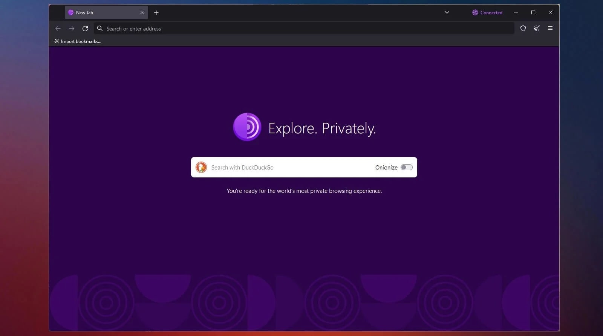
Task: Click the DuckDuckGo duck logo
Action: point(201,167)
